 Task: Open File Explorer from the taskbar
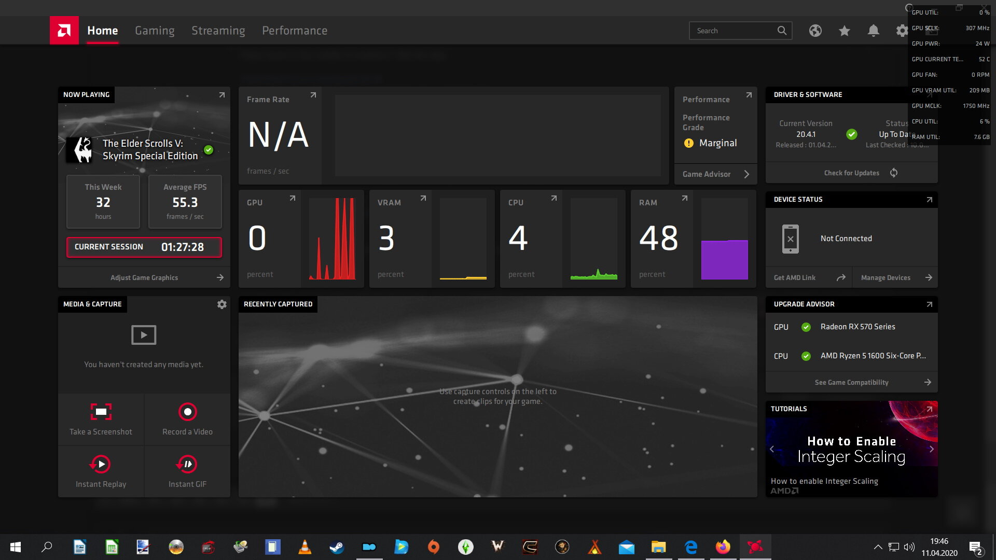click(658, 547)
